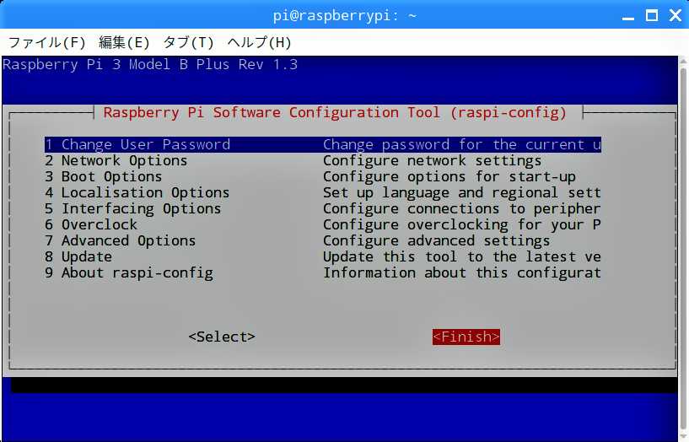Close the terminal window
This screenshot has height=442, width=689.
click(676, 15)
